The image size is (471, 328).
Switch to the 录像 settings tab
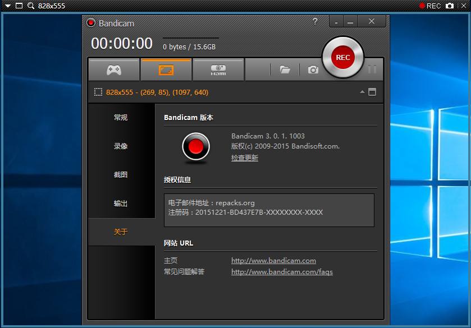pos(120,146)
